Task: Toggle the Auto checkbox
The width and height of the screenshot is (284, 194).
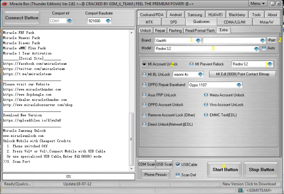Action: click(x=264, y=48)
